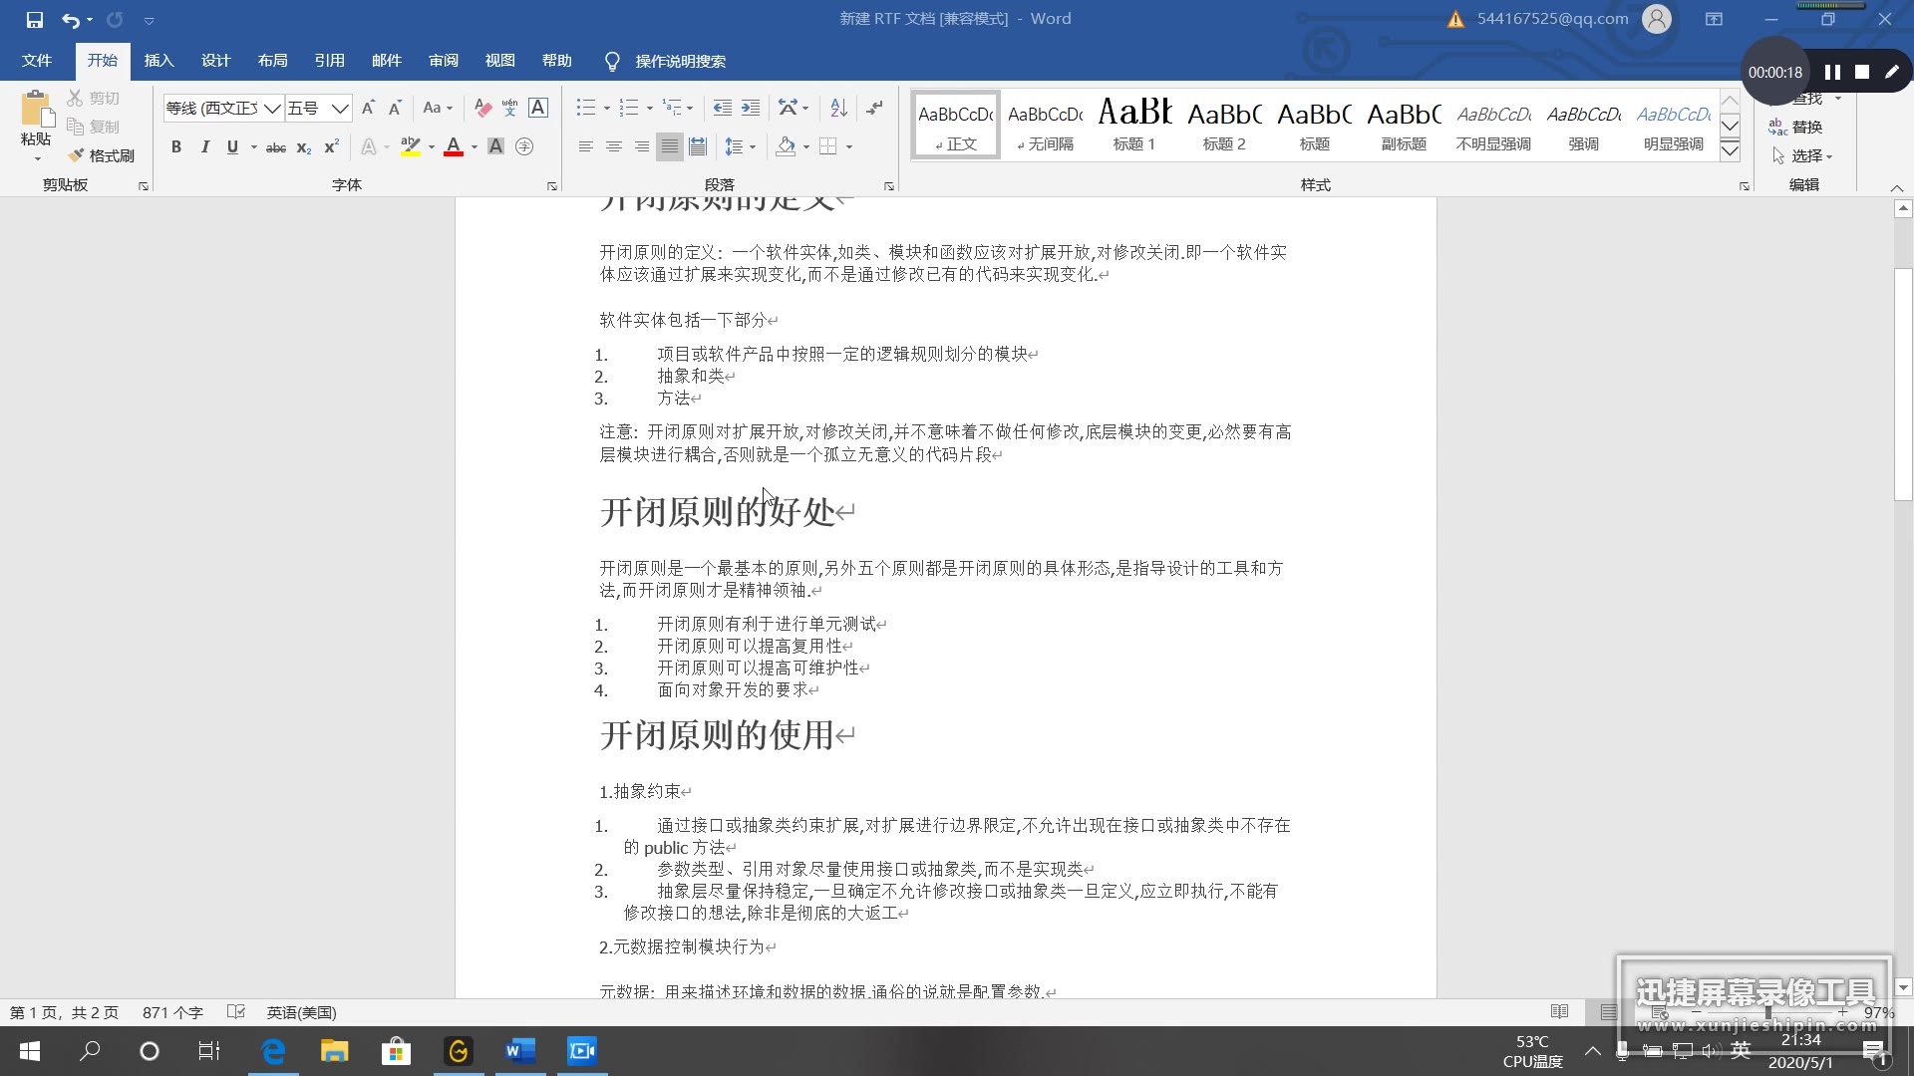Image resolution: width=1914 pixels, height=1076 pixels.
Task: Toggle subscript formatting
Action: tap(304, 146)
